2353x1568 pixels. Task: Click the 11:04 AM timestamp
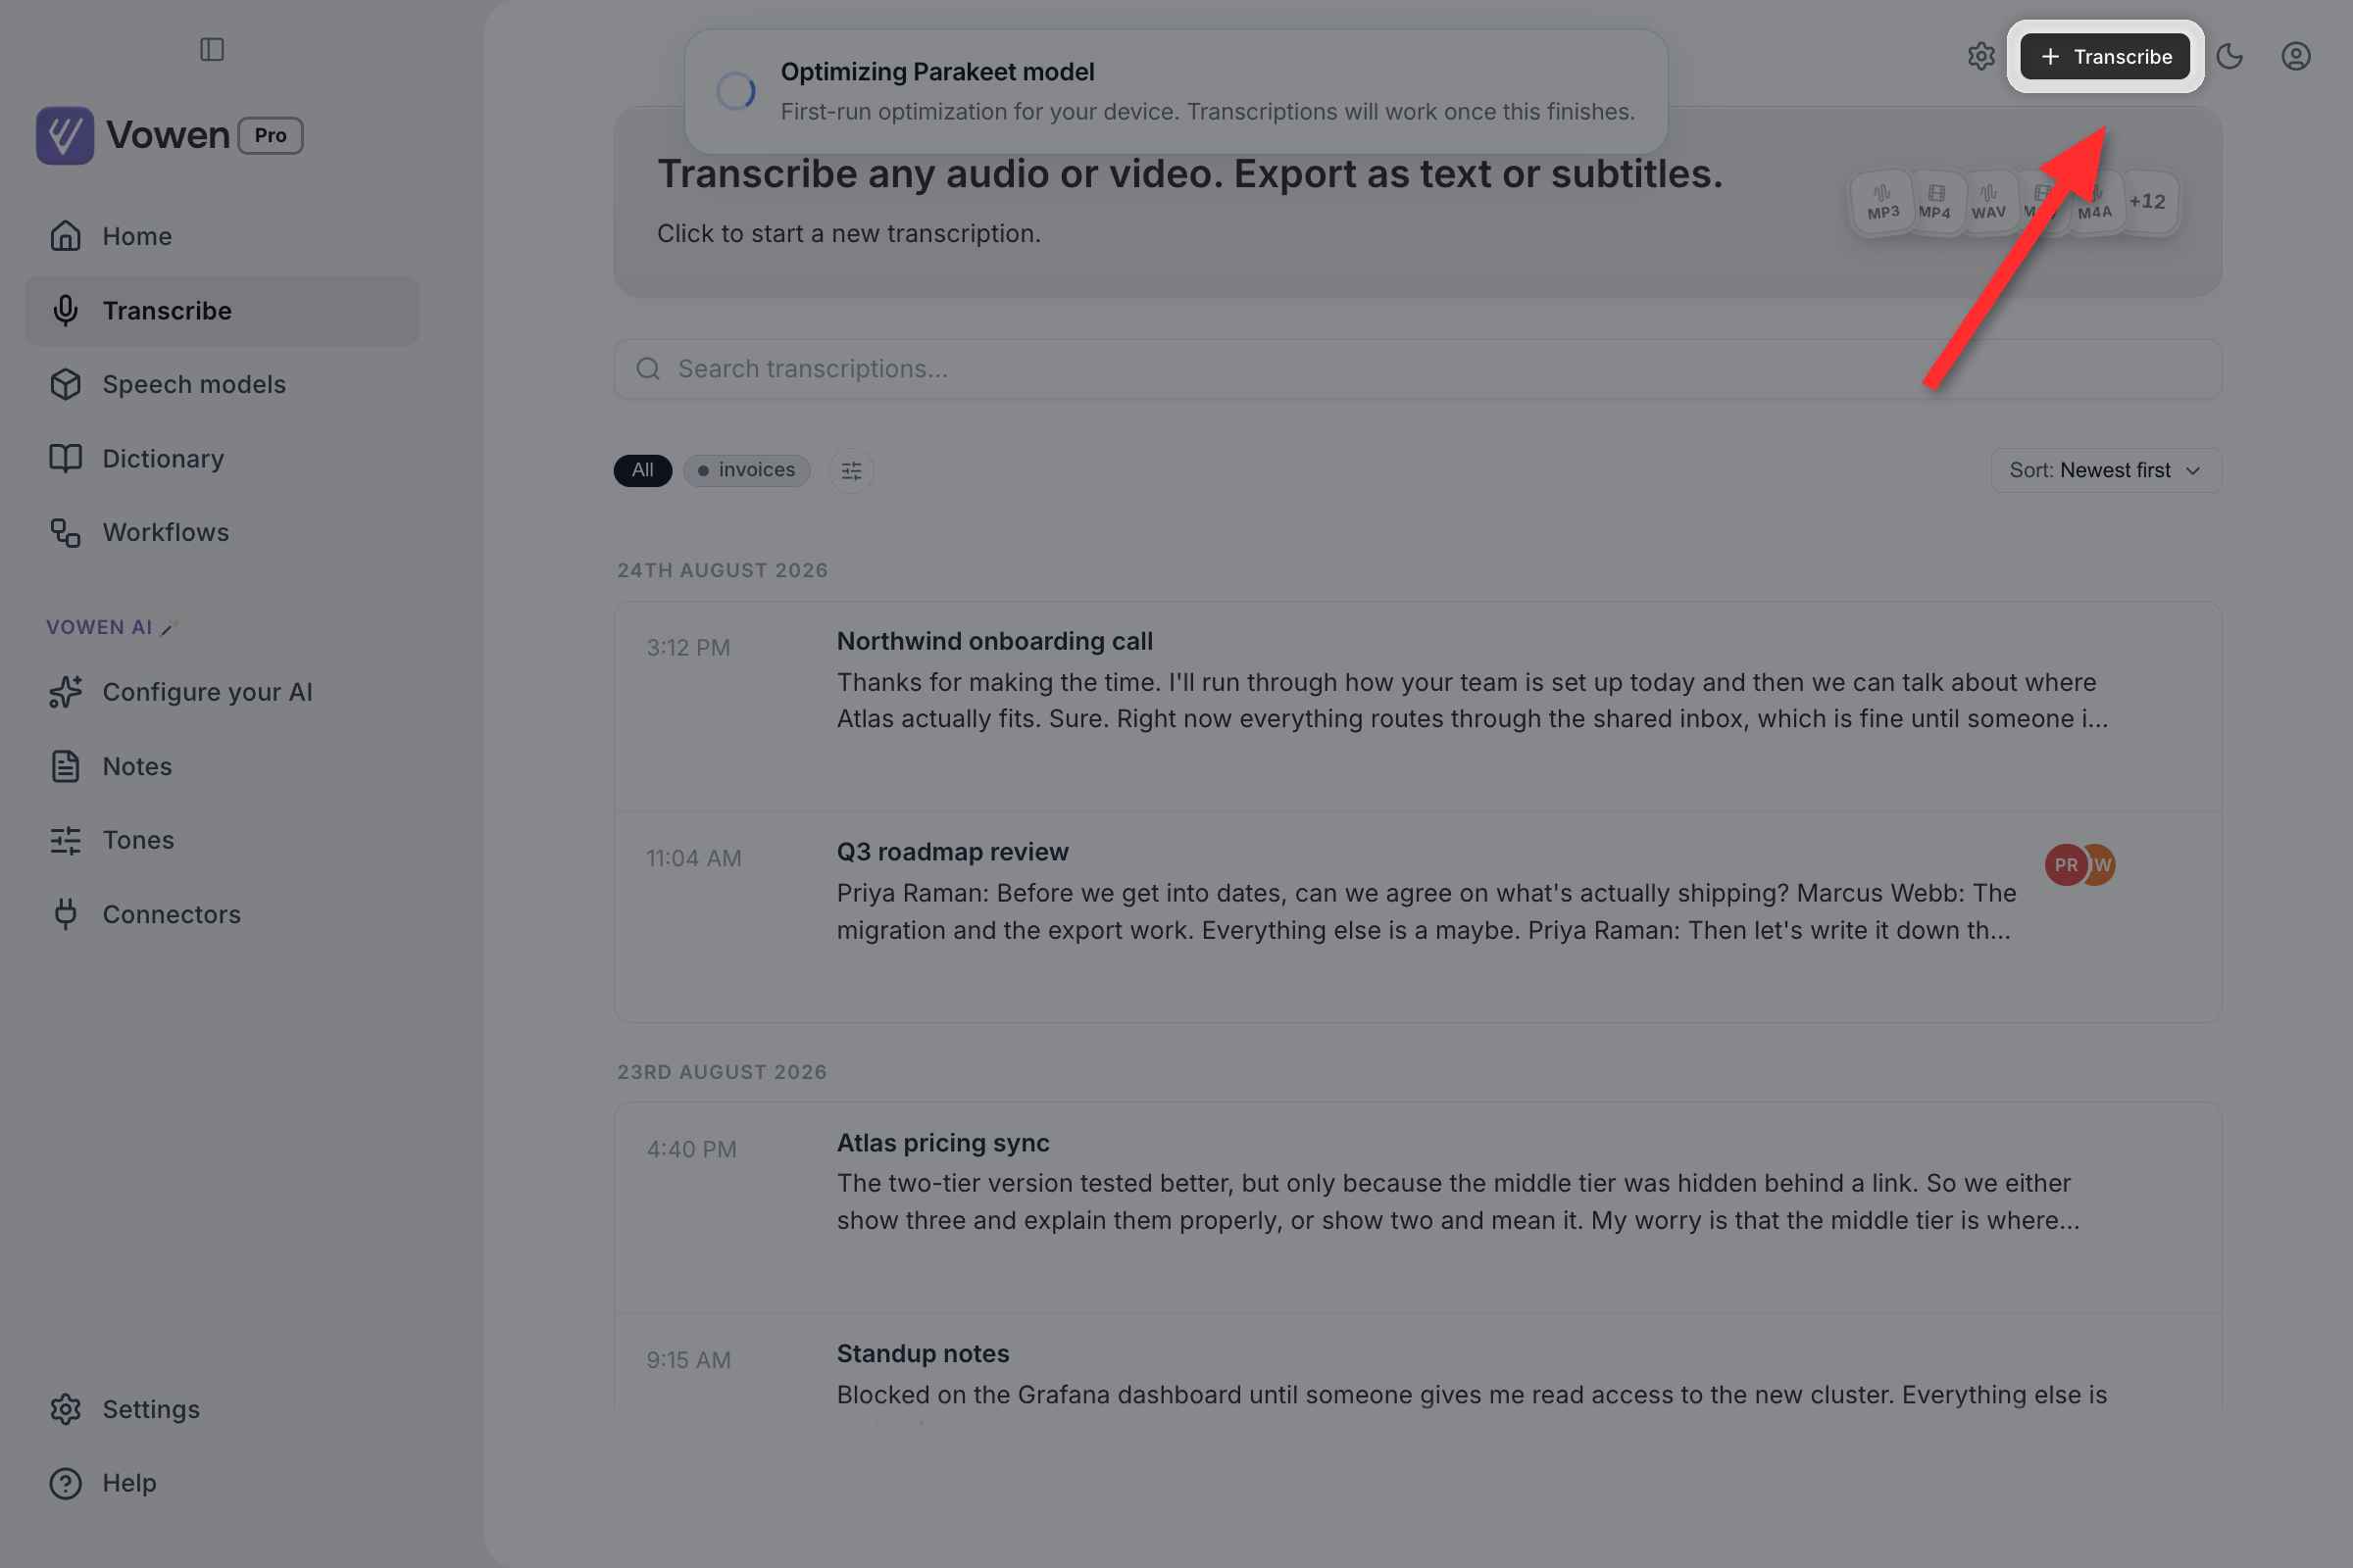click(693, 858)
